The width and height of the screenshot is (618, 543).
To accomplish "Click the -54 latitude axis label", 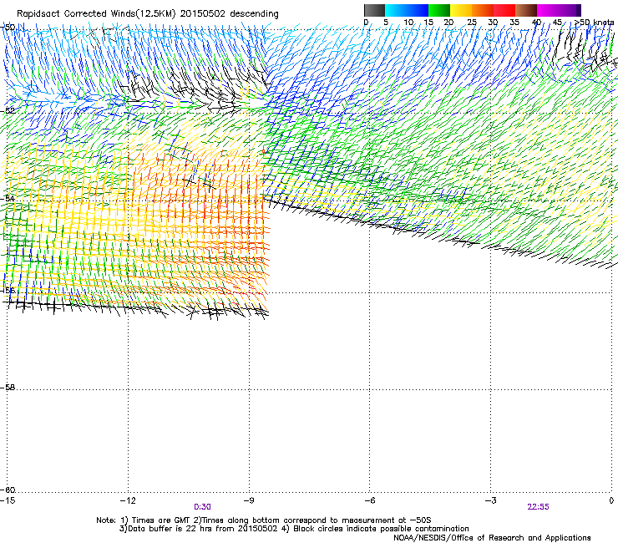I will 8,198.
